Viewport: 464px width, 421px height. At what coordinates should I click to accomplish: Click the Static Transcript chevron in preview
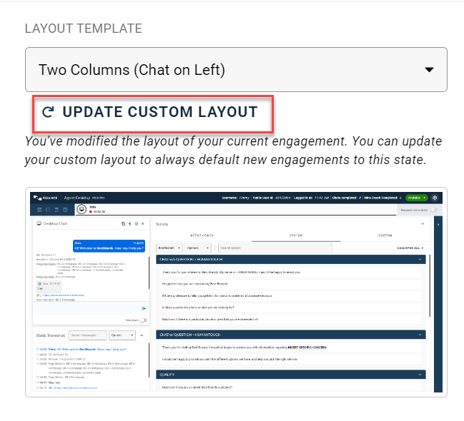pos(142,335)
